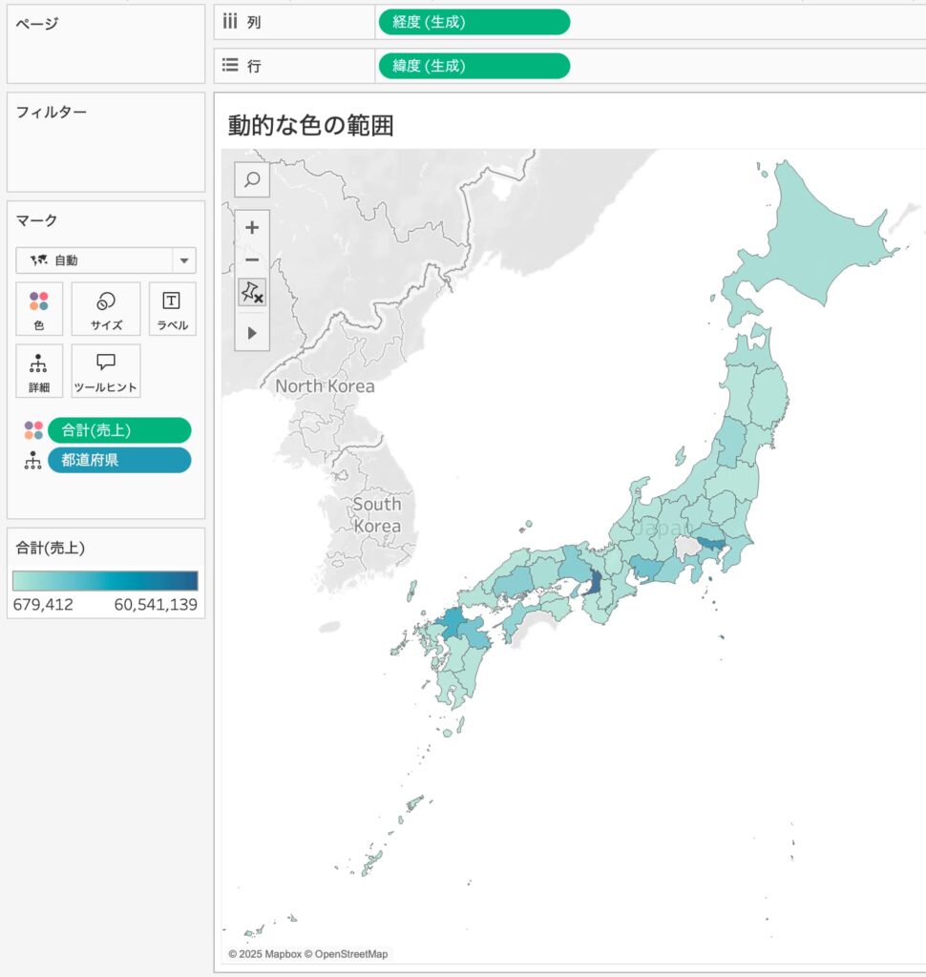The height and width of the screenshot is (977, 926).
Task: Open the ツールヒント tooltip mark card
Action: point(106,370)
